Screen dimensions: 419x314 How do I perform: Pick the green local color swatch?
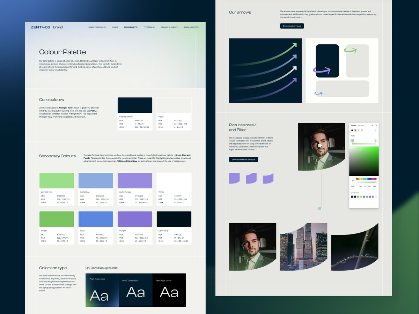358,197
